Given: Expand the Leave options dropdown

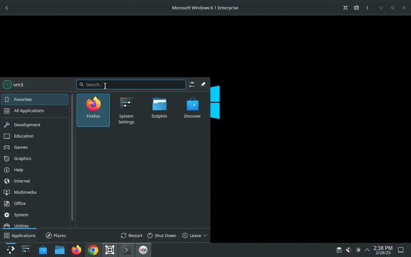Looking at the screenshot, I should (x=195, y=235).
